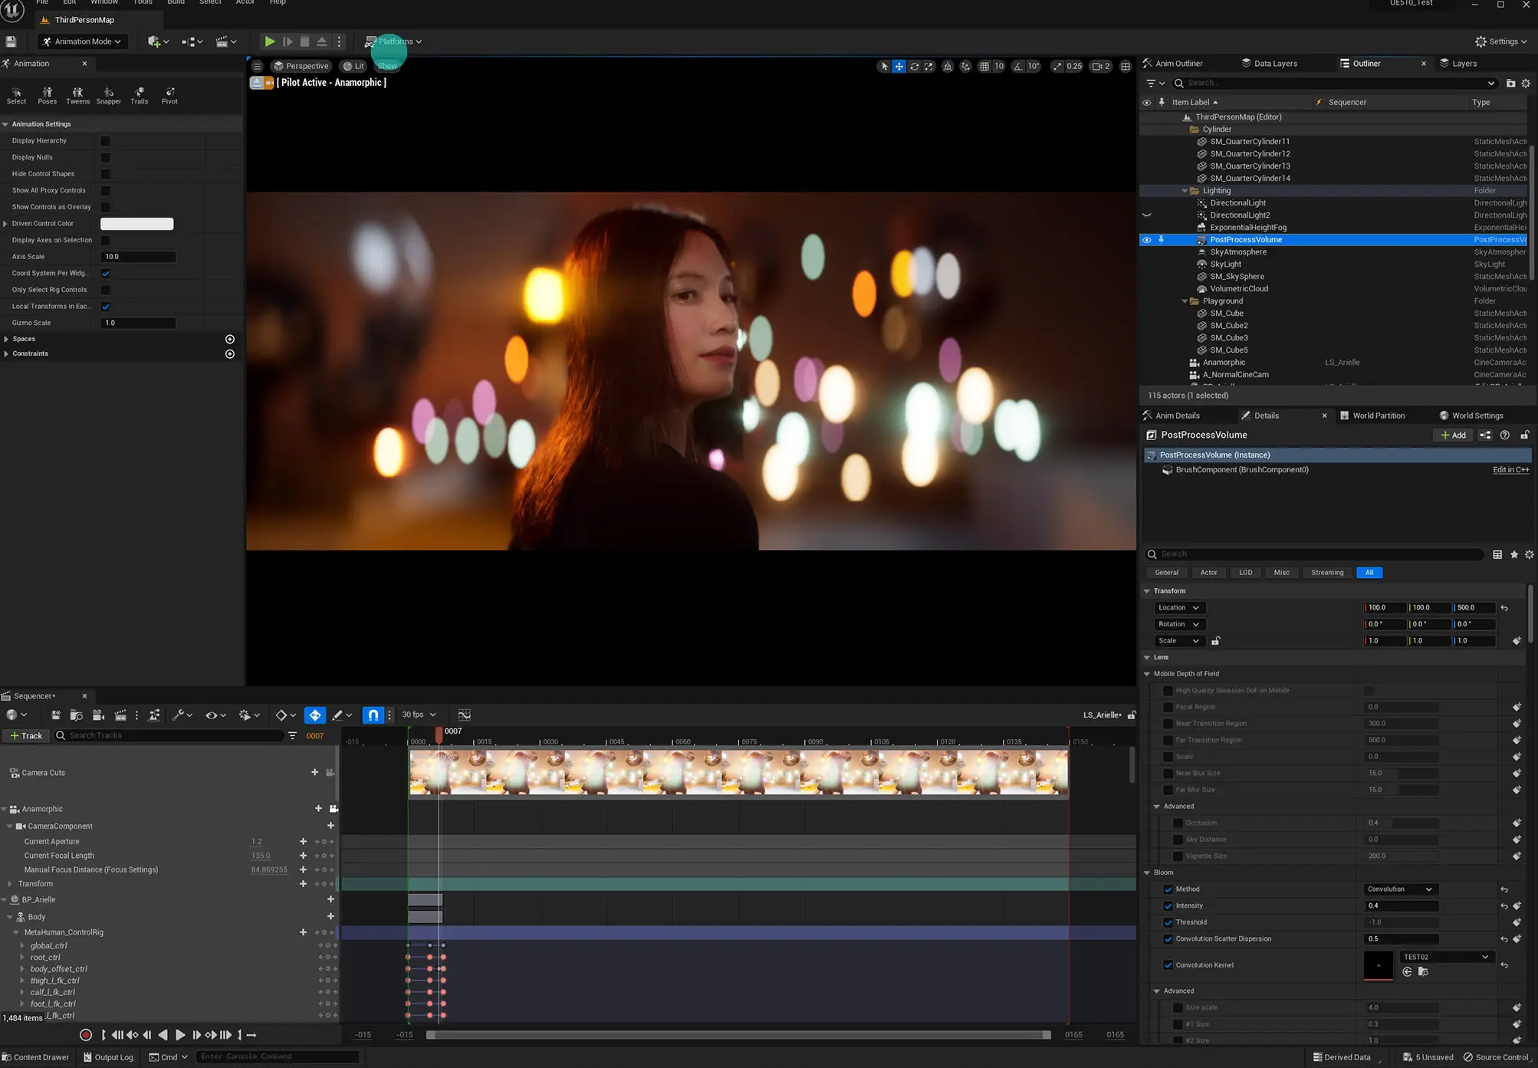The height and width of the screenshot is (1068, 1538).
Task: Open the 30 fps frame rate dropdown
Action: [419, 715]
